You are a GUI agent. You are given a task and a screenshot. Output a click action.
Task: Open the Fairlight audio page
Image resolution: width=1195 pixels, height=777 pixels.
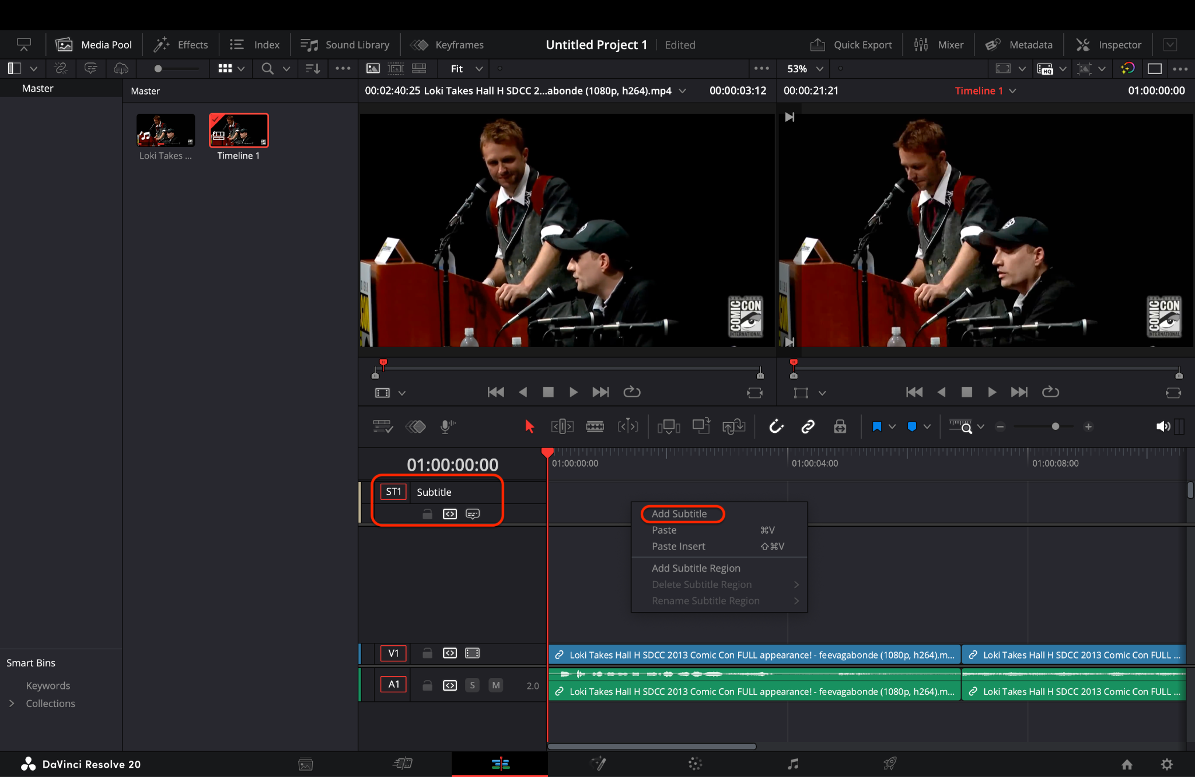[x=793, y=764]
